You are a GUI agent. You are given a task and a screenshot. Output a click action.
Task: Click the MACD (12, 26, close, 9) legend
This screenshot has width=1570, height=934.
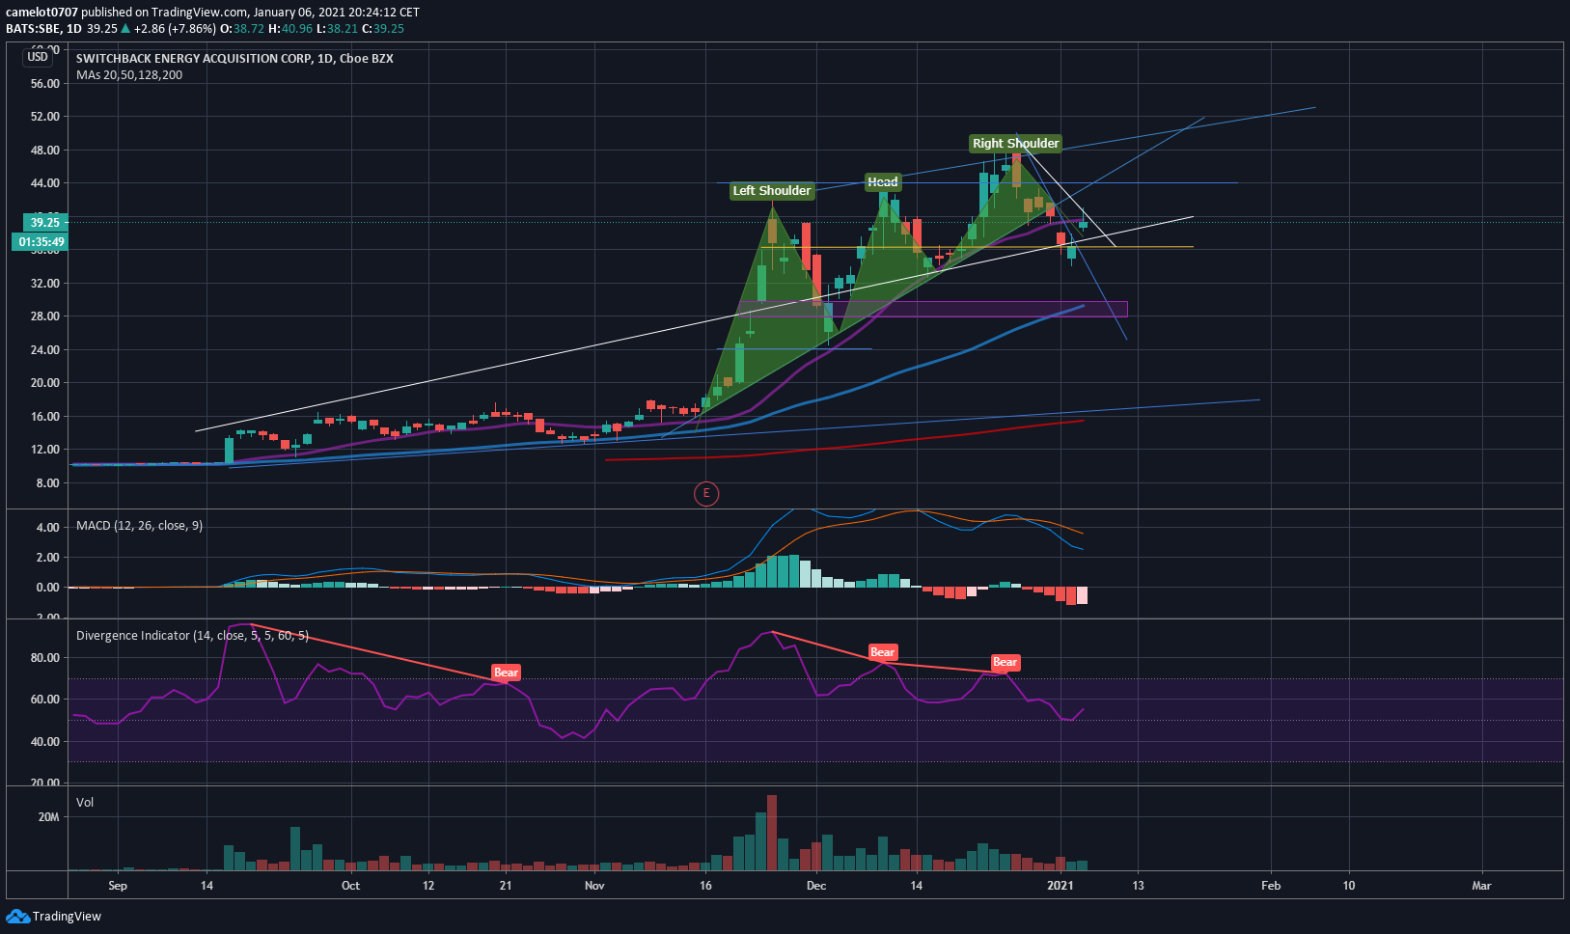tap(139, 525)
